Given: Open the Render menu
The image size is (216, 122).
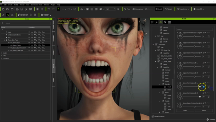Looking at the screenshot, I should [x=22, y=5].
